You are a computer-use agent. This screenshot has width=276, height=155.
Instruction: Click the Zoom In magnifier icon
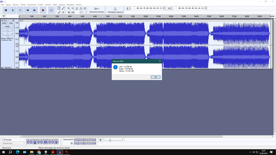click(x=69, y=8)
